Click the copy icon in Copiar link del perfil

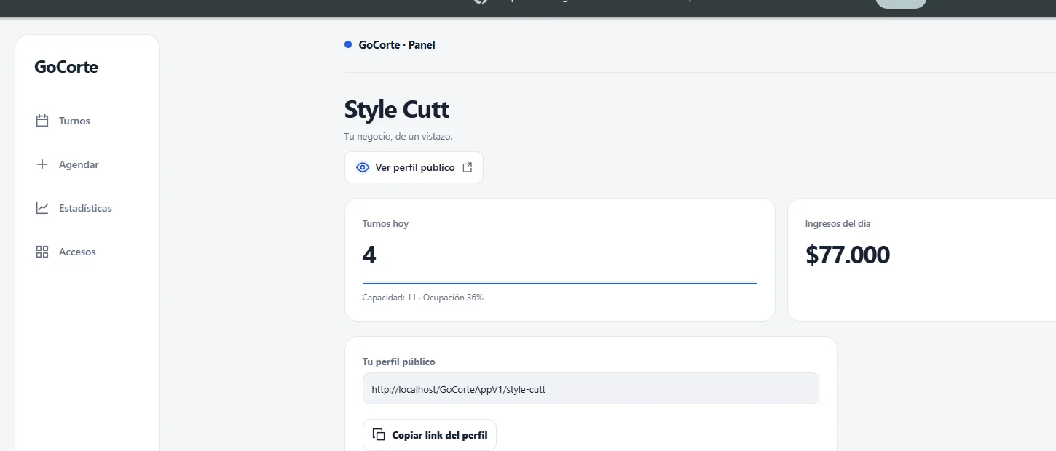click(379, 435)
